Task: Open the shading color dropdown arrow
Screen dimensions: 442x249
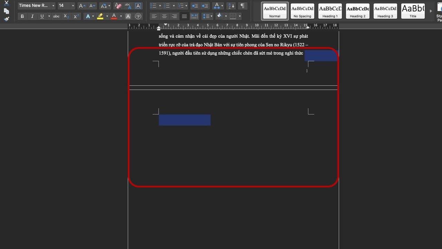Action: [x=226, y=16]
